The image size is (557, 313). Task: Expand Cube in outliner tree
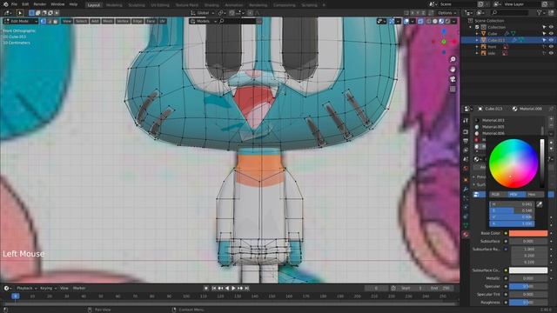tap(477, 33)
